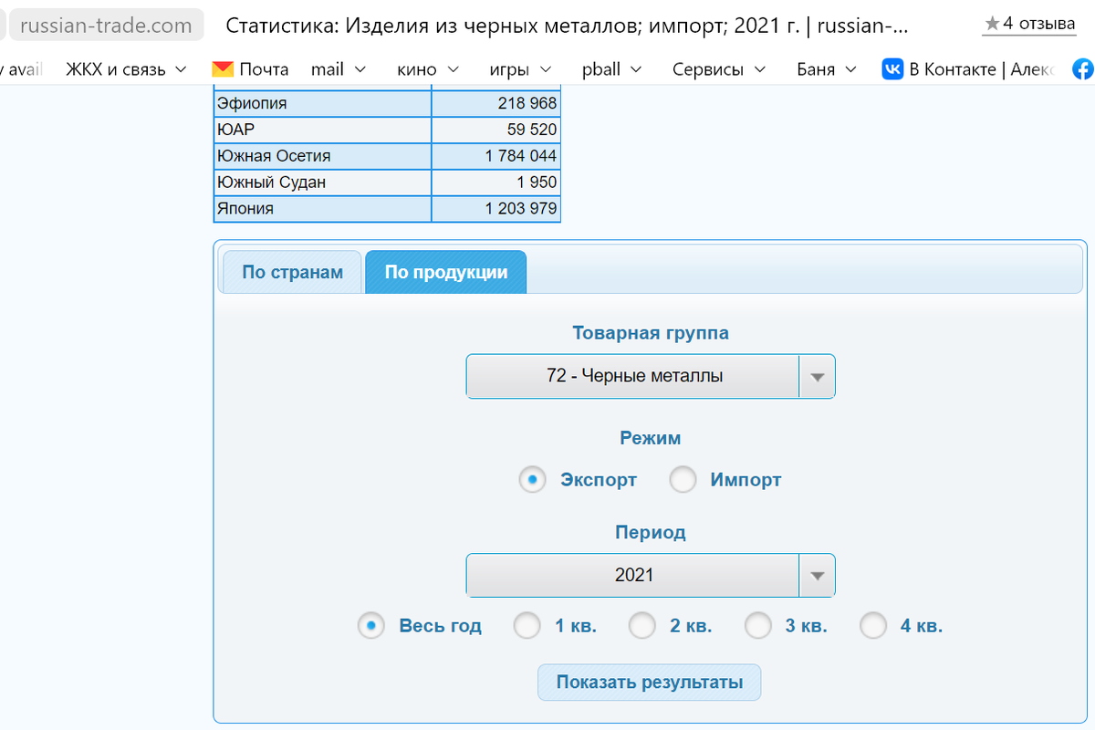Pick the 1 кв. radio button
This screenshot has height=730, width=1095.
[x=527, y=626]
